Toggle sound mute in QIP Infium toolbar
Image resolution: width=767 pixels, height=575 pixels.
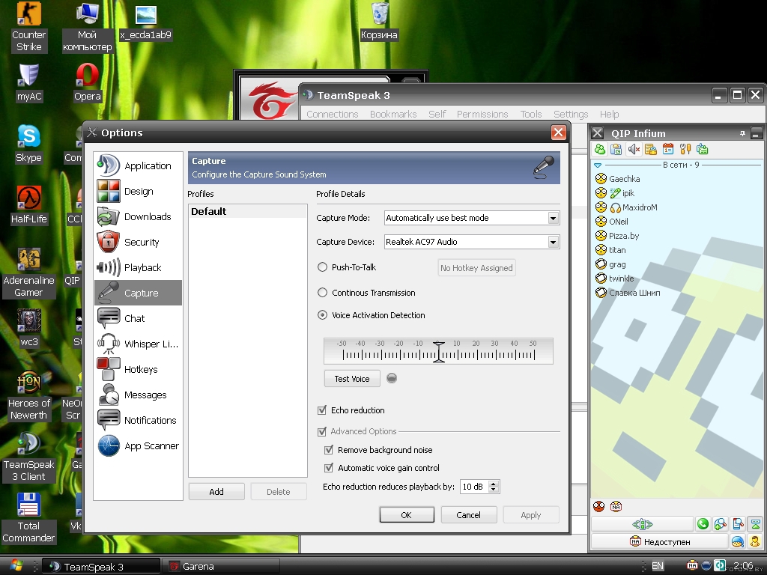[634, 149]
